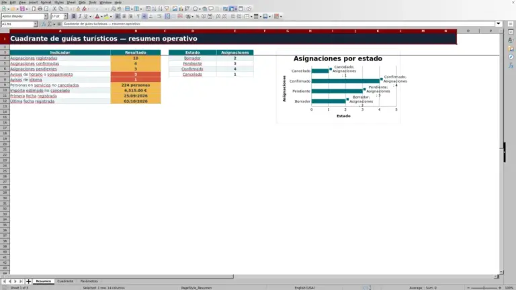516x290 pixels.
Task: Open the Underline style dropdown arrow
Action: (x=90, y=16)
